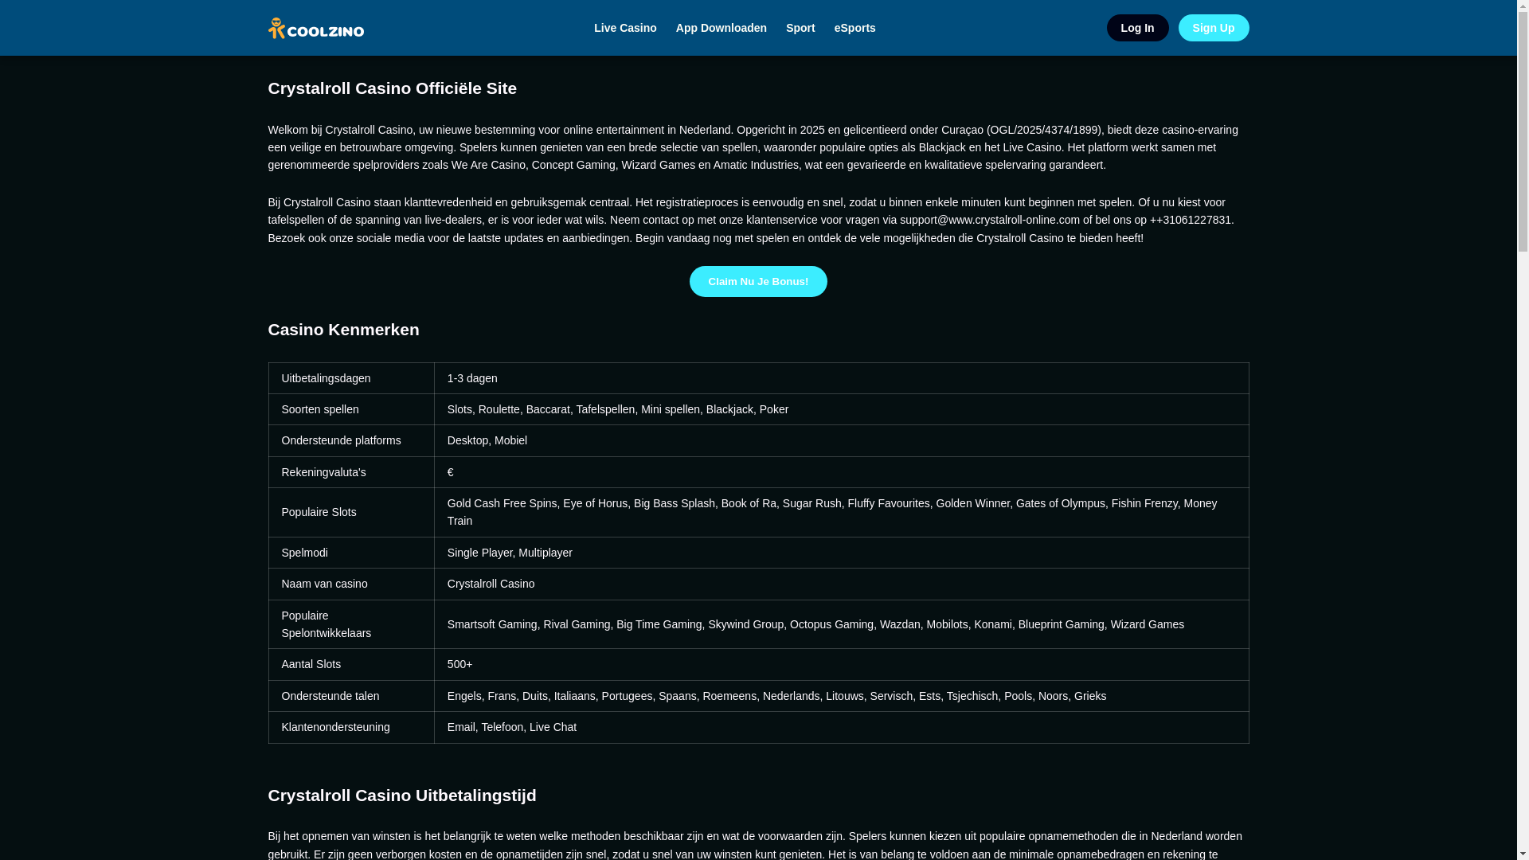The image size is (1529, 860).
Task: Open the Live Casino menu item
Action: (625, 28)
